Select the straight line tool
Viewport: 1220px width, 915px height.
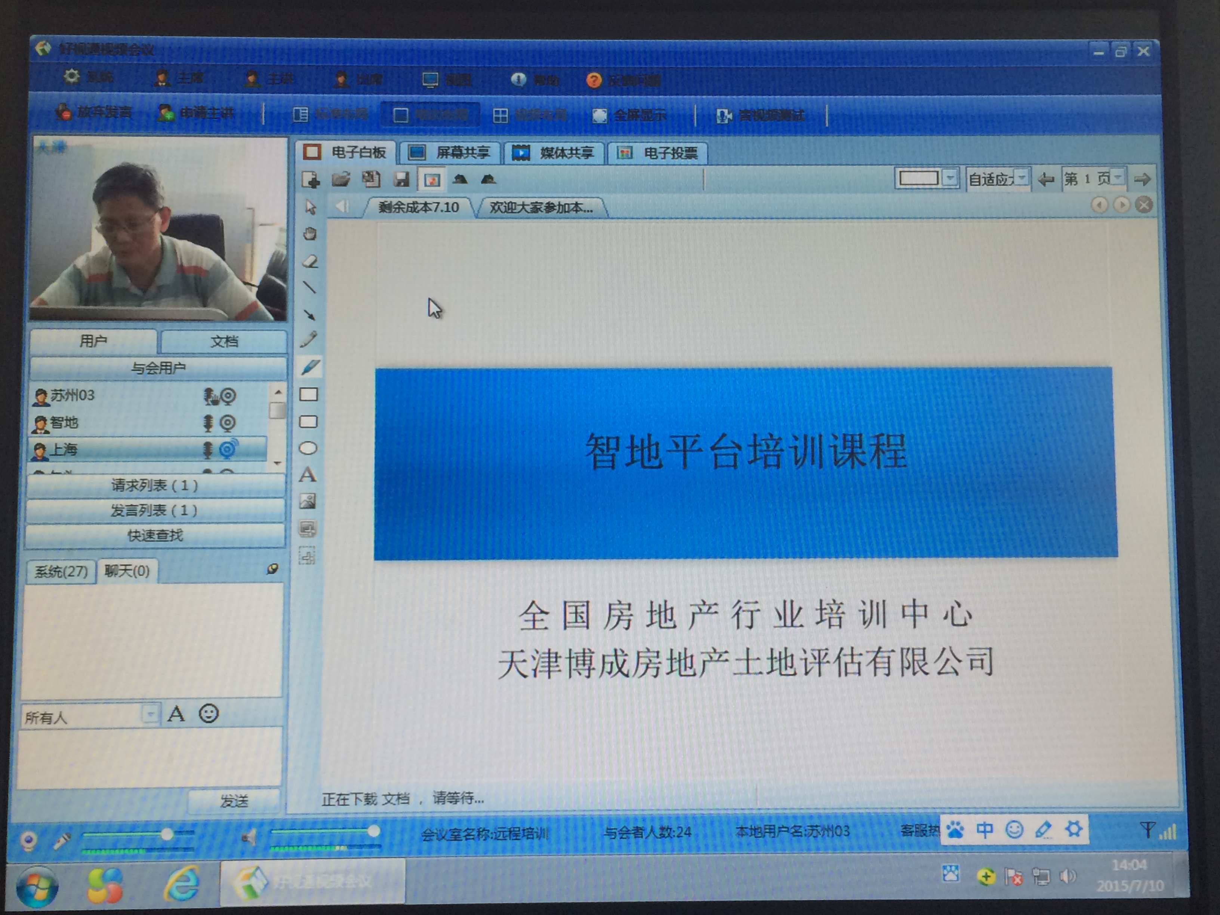[309, 287]
